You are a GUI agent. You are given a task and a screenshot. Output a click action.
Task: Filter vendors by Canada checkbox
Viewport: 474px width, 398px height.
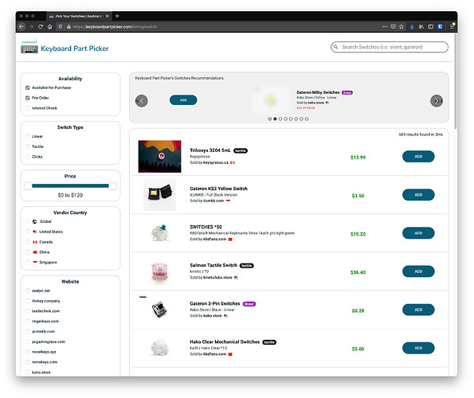[x=28, y=242]
